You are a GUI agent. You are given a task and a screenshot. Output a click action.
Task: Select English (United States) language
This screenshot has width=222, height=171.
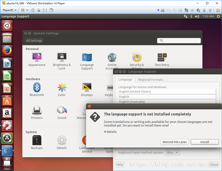[x=167, y=92]
